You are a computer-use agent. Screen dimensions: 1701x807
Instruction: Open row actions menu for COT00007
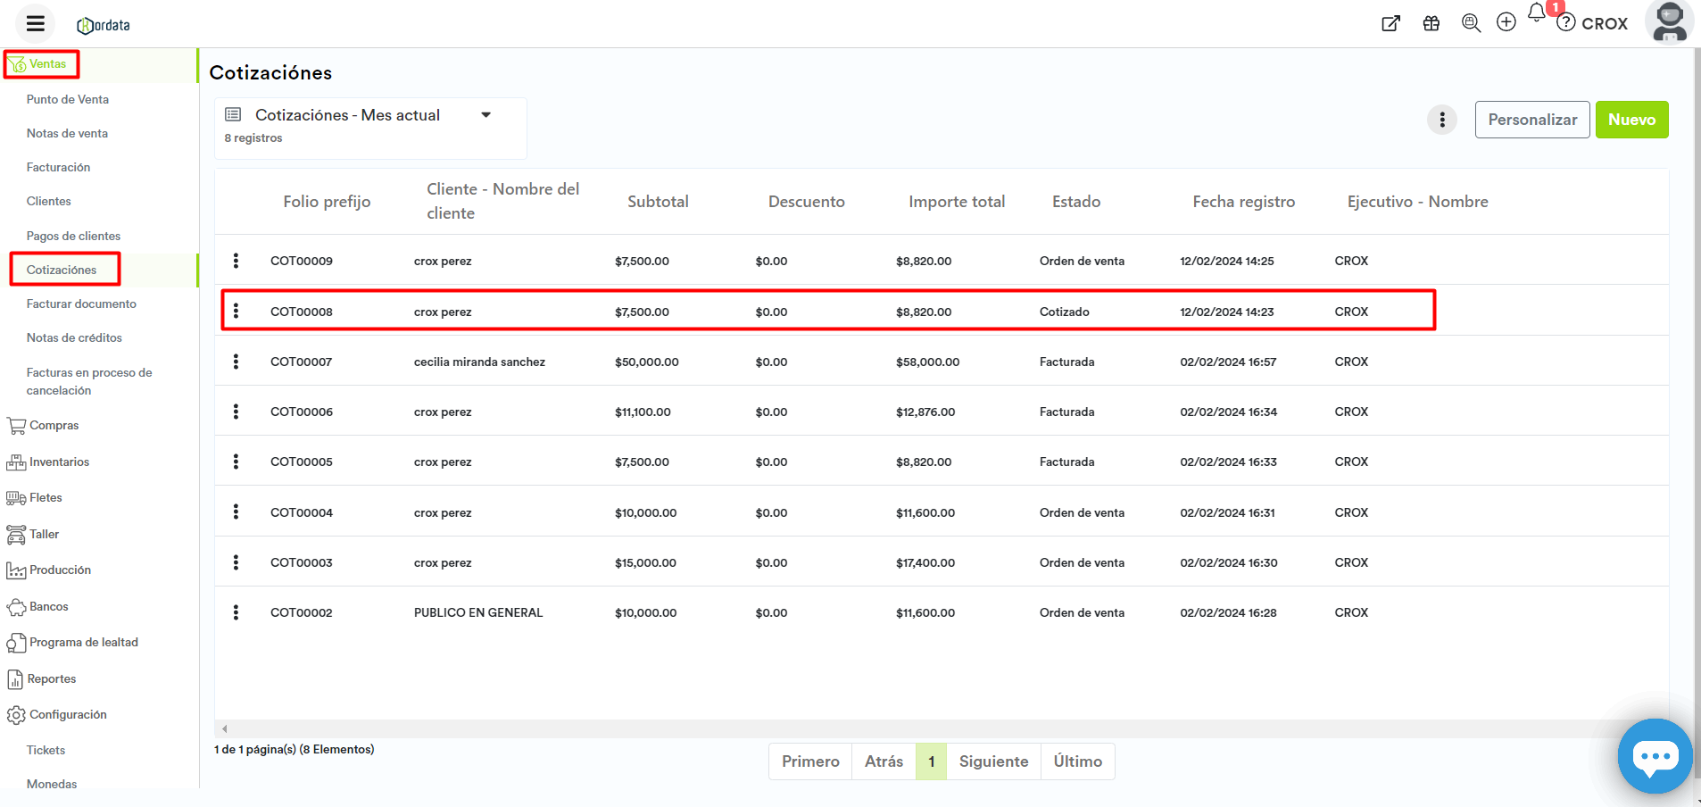pyautogui.click(x=236, y=362)
